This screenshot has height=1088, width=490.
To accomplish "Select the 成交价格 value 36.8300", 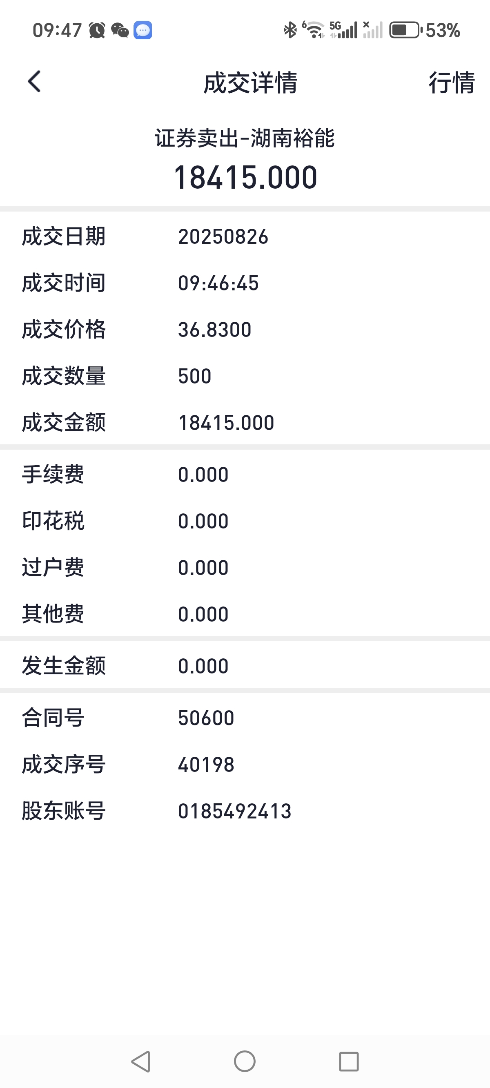I will coord(215,330).
